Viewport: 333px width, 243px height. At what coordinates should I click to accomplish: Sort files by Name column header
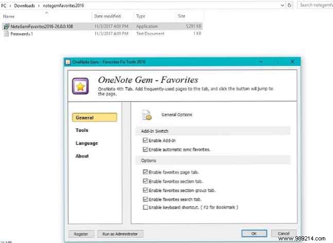[x=9, y=16]
